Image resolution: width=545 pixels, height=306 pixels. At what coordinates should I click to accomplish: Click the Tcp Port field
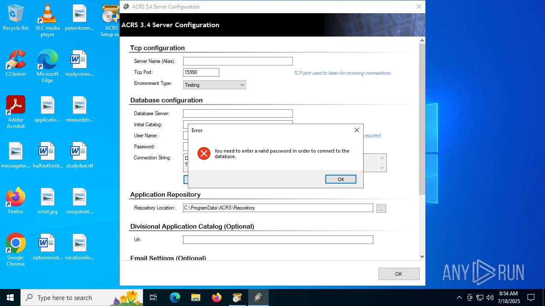tap(201, 72)
